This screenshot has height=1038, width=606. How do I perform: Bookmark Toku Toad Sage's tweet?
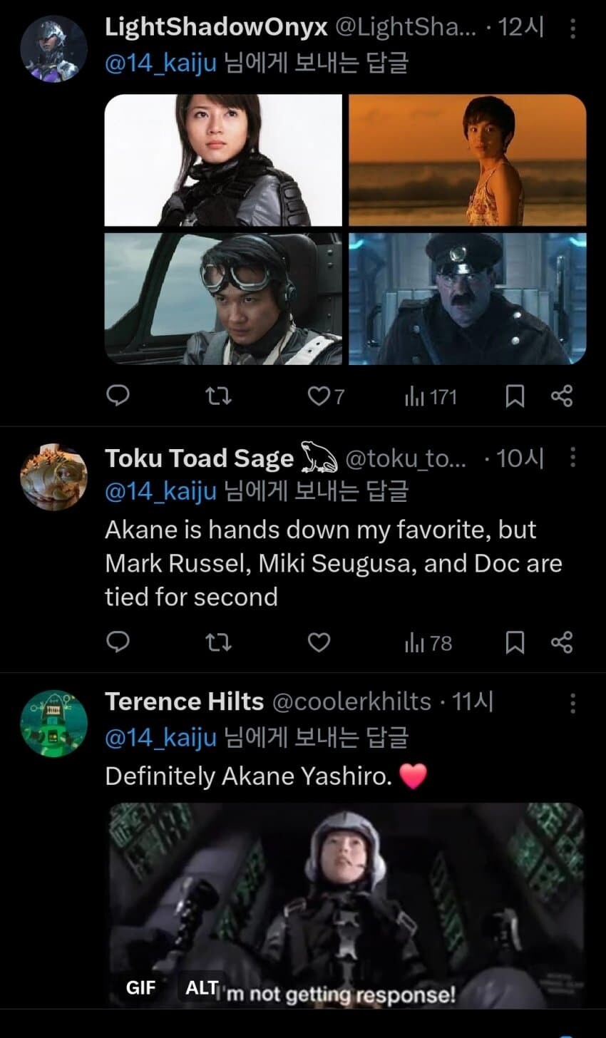point(515,643)
